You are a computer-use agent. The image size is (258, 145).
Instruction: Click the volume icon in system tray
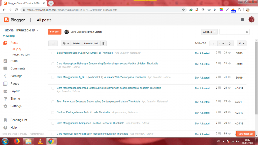click(x=237, y=141)
